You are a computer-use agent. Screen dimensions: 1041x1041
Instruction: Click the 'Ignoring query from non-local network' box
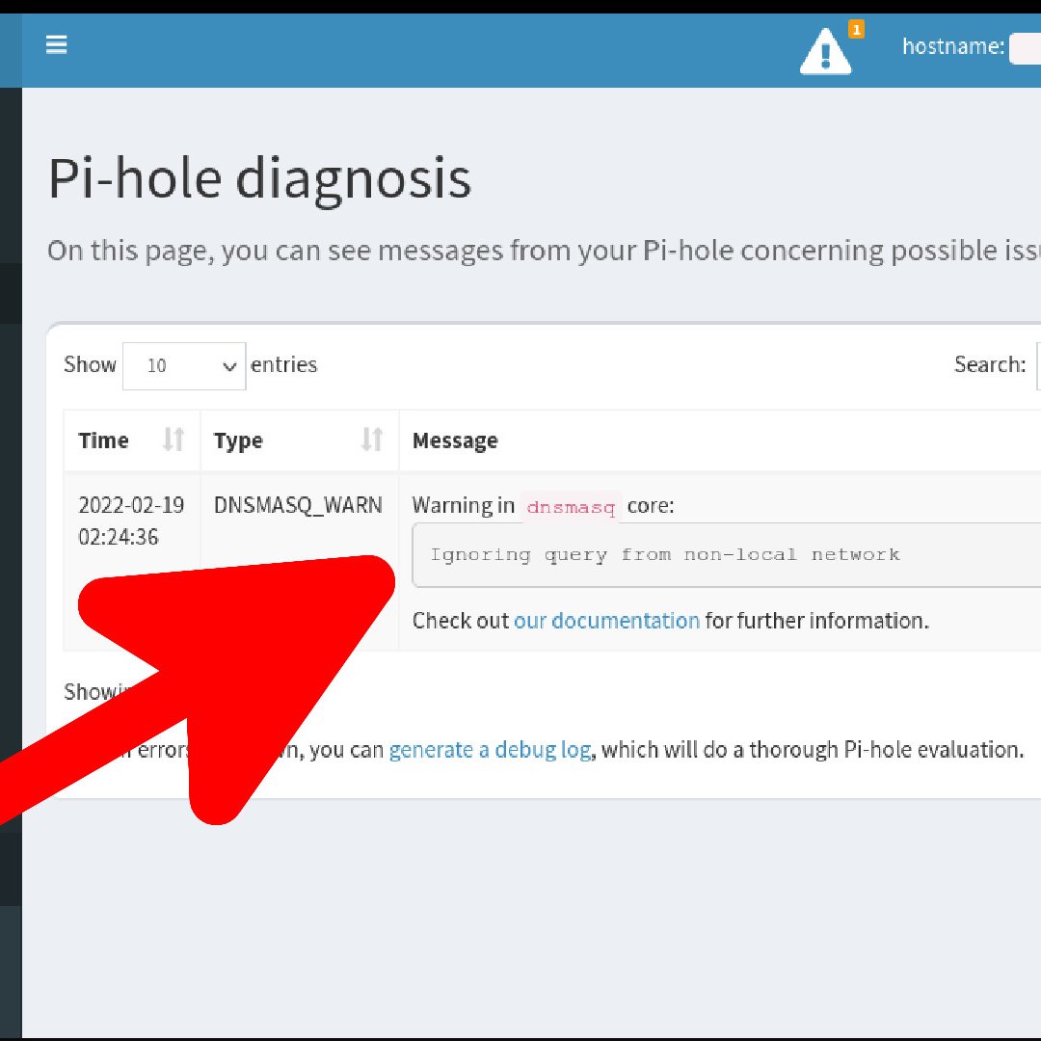pos(723,555)
